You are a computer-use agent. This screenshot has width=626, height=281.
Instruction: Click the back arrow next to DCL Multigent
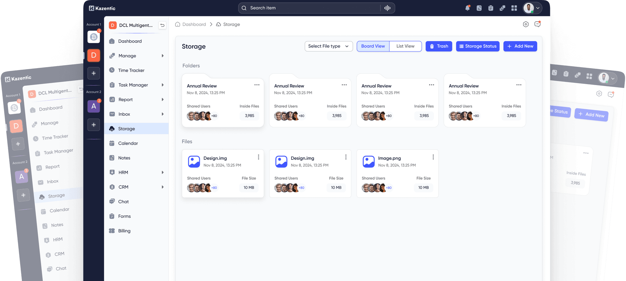[162, 25]
